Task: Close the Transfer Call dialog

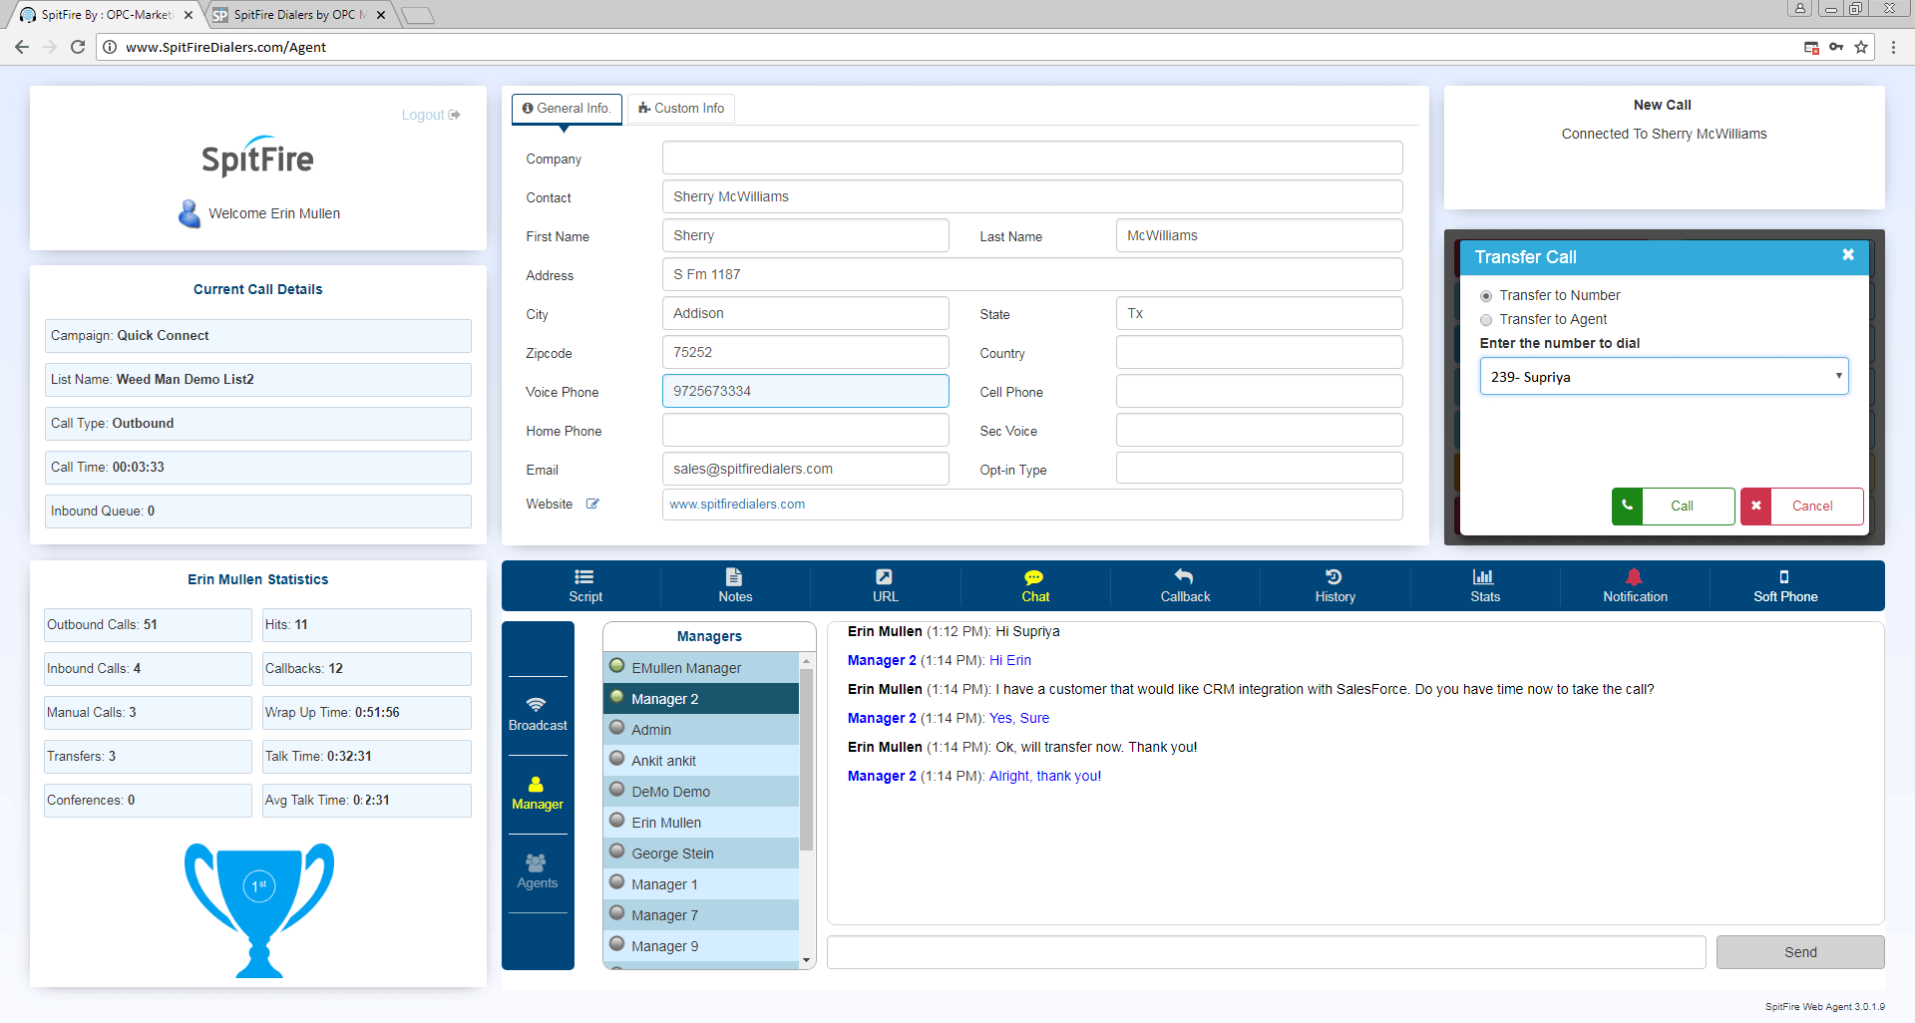Action: coord(1848,255)
